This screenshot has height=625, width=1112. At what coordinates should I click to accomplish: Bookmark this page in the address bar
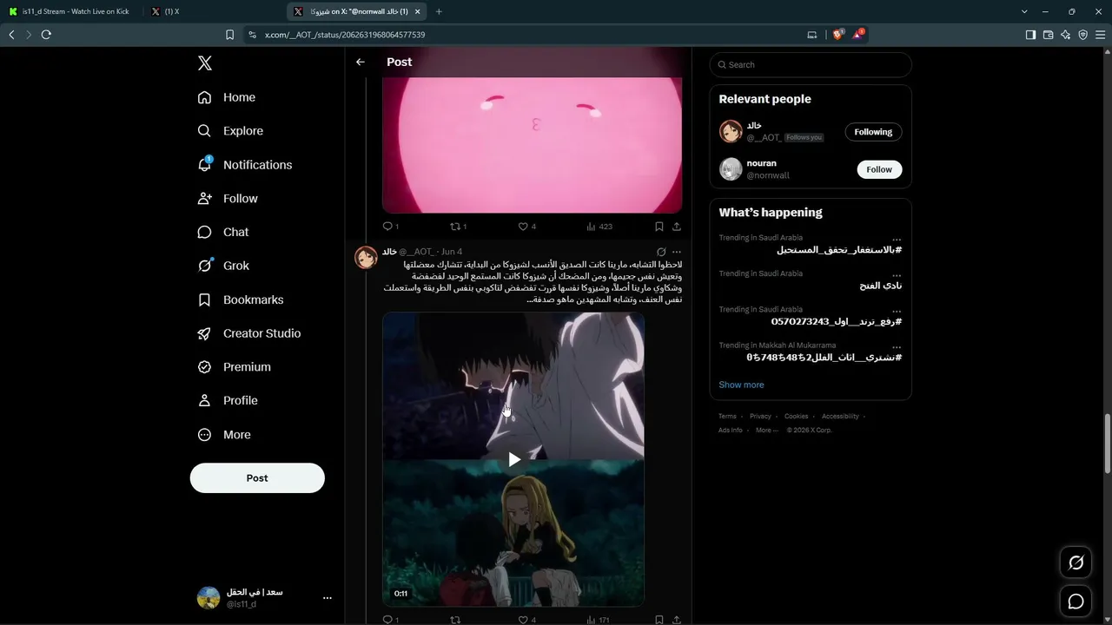[229, 35]
